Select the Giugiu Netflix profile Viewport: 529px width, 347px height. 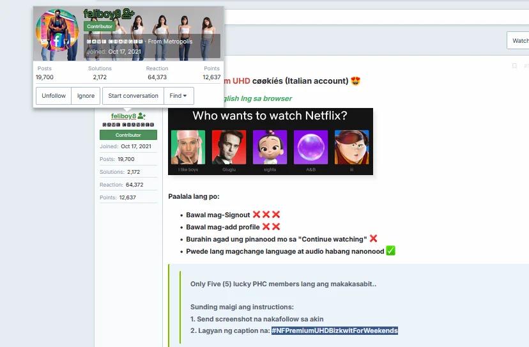pos(229,148)
